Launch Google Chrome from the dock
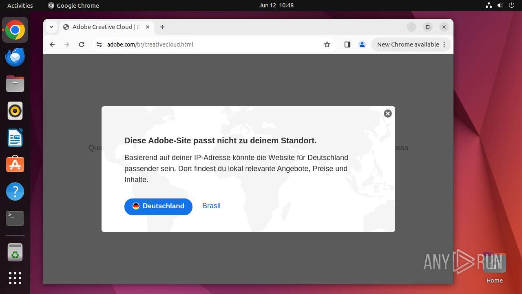This screenshot has height=294, width=522. pos(15,30)
